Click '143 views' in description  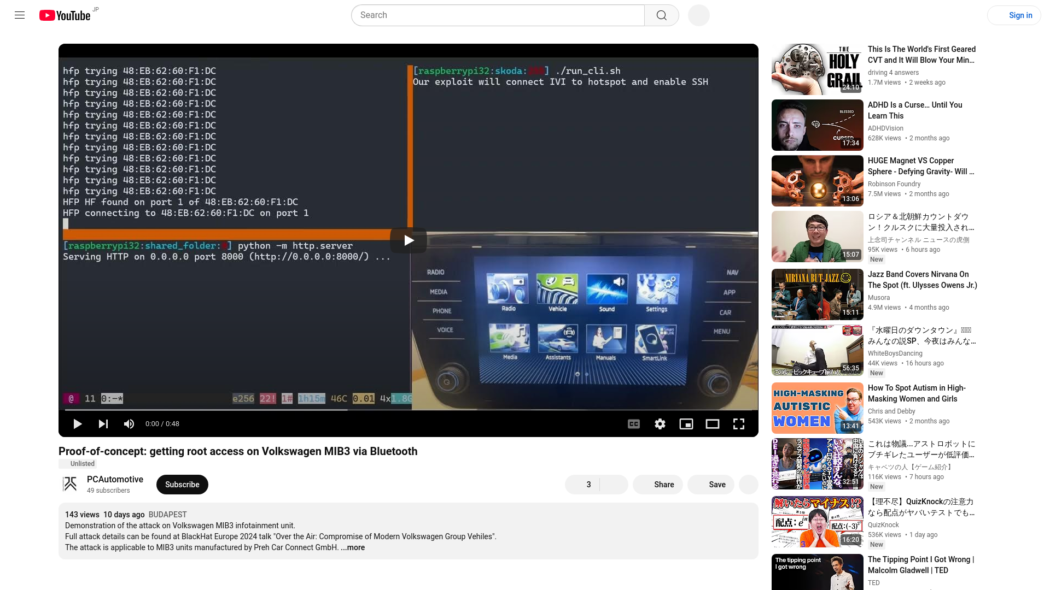tap(82, 515)
